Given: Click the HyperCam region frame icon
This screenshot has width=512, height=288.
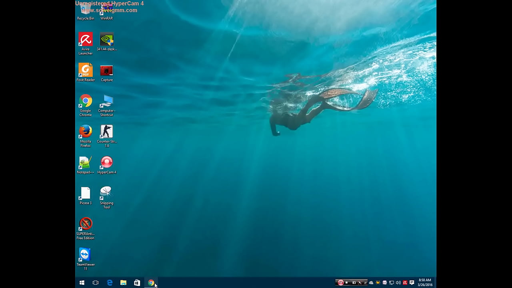Looking at the screenshot, I should [354, 283].
